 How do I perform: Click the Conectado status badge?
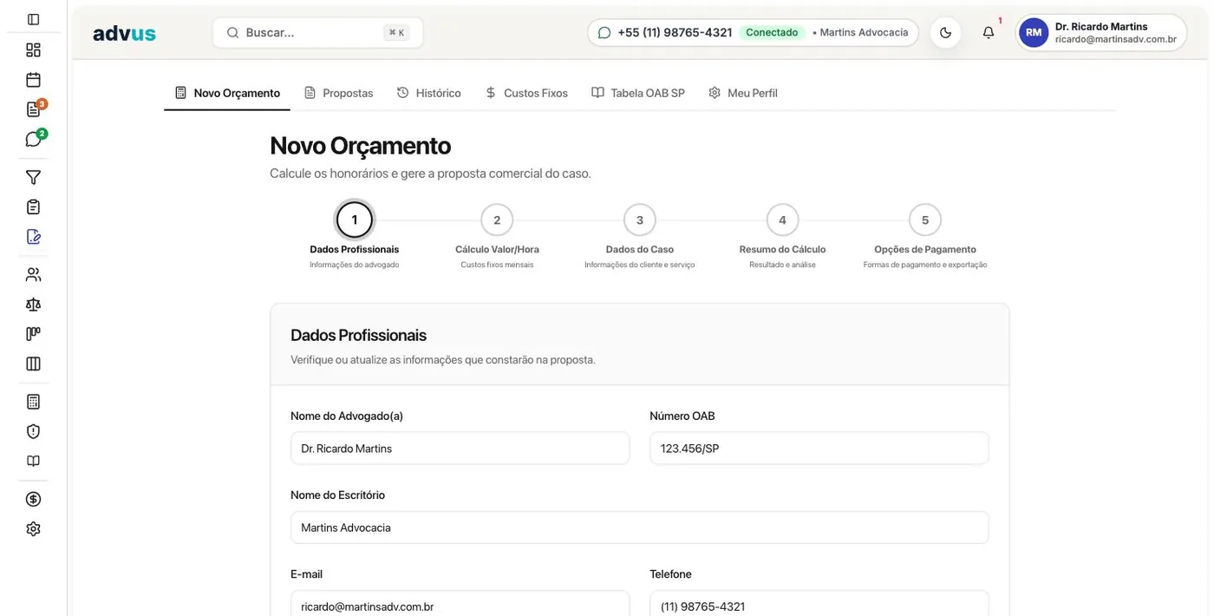(772, 33)
